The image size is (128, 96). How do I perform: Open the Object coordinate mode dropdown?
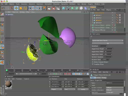(x=56, y=89)
